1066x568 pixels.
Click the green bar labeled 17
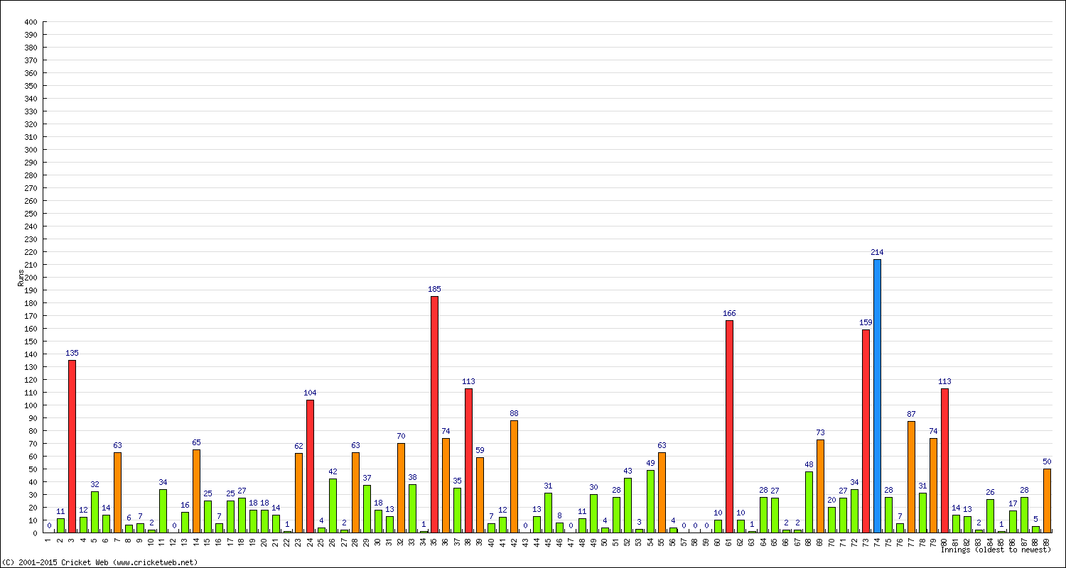pyautogui.click(x=1013, y=522)
